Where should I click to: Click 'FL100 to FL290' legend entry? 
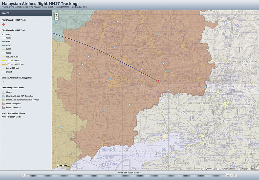pos(10,57)
